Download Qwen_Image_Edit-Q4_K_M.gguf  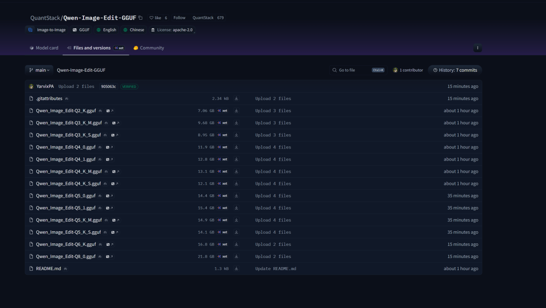237,172
